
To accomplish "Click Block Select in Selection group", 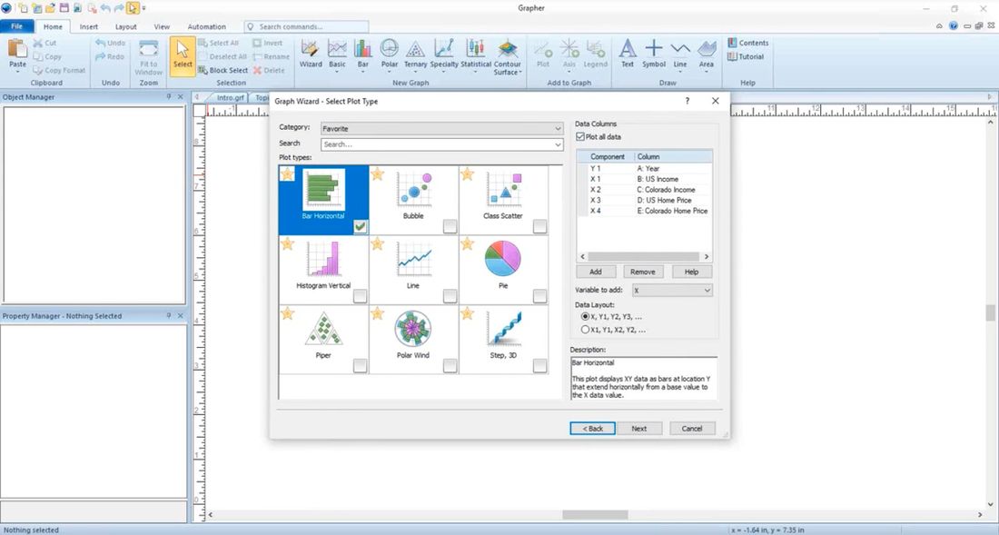I will (223, 70).
